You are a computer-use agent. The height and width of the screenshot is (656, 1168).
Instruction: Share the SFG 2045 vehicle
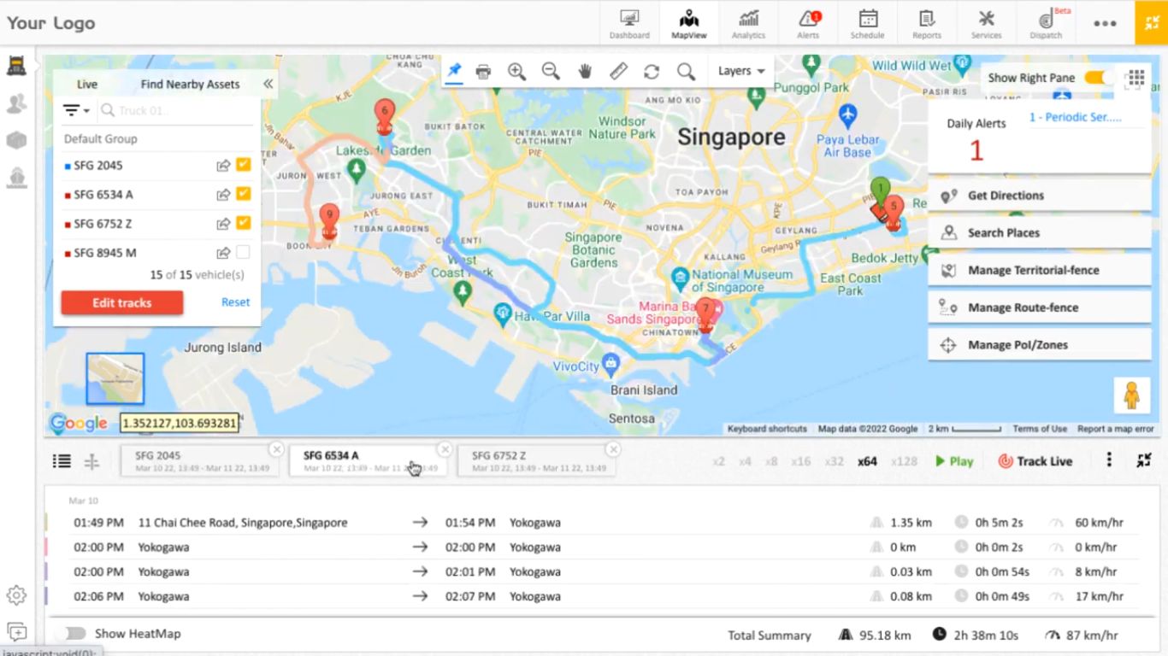pos(223,166)
